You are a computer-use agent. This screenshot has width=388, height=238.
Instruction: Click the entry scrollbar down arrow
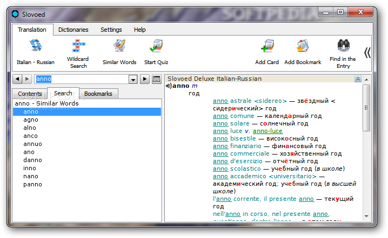366,216
